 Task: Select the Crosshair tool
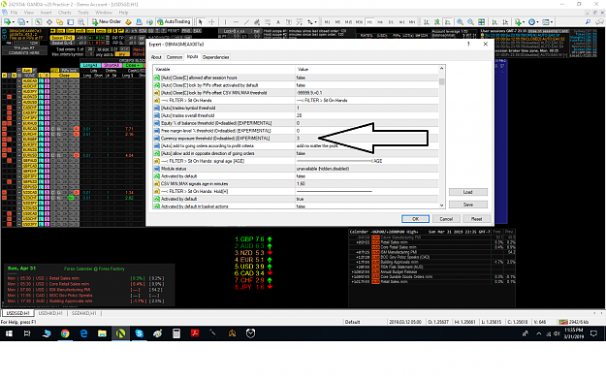click(211, 22)
